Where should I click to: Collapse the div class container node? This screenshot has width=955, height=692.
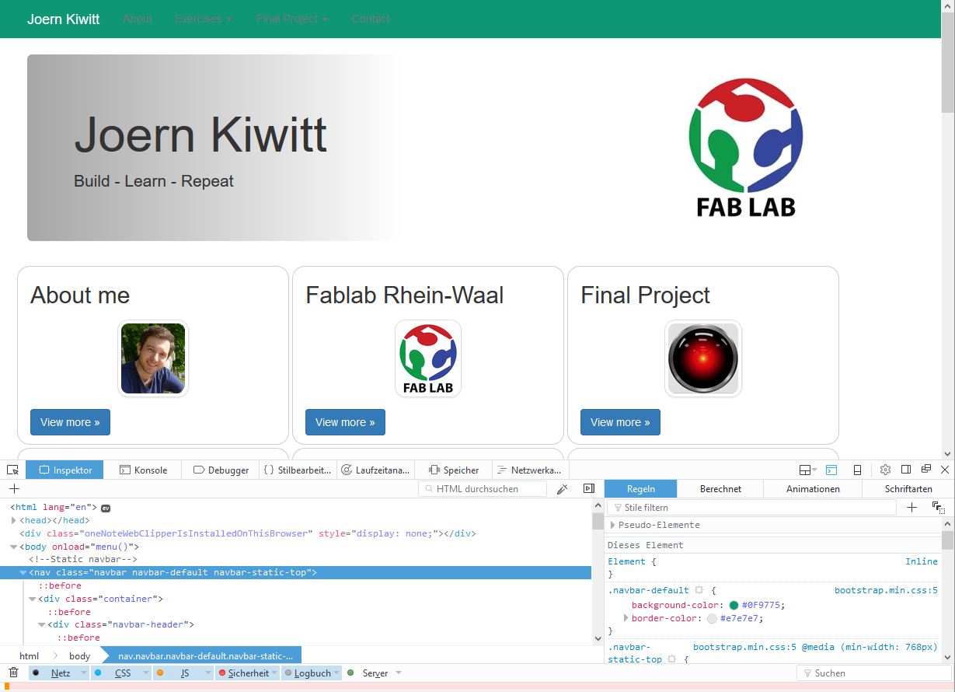(33, 599)
